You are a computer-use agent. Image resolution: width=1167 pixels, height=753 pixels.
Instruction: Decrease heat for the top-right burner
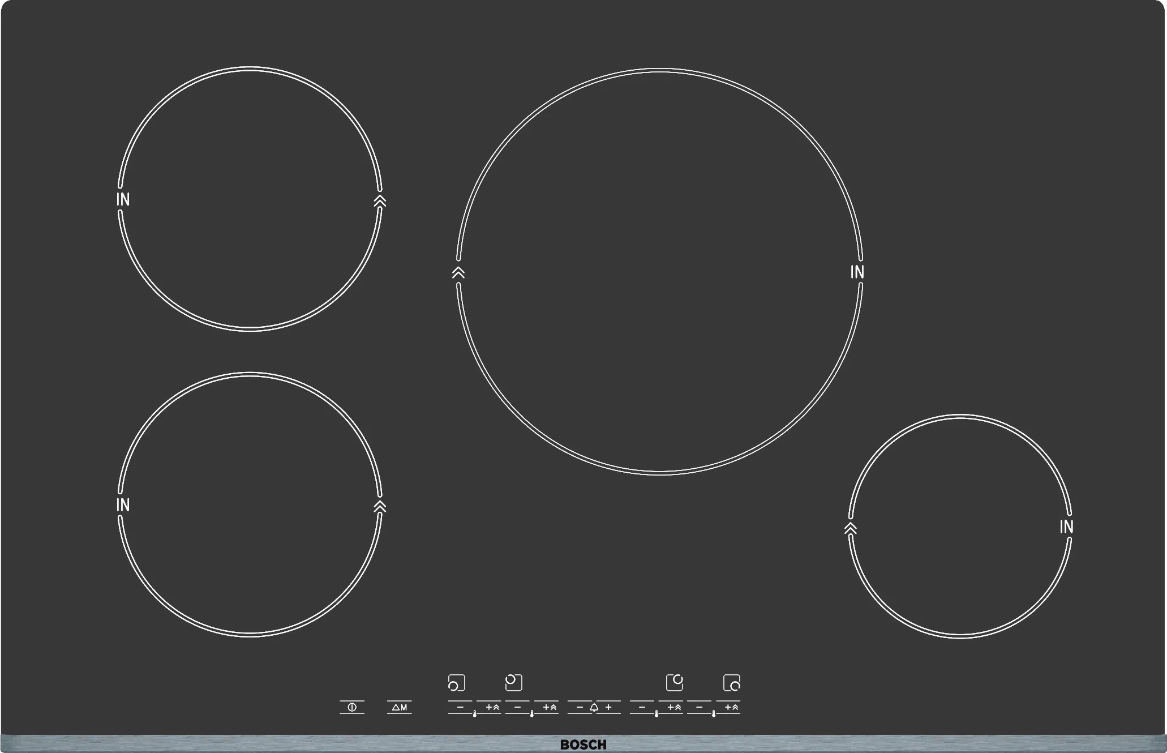click(642, 707)
